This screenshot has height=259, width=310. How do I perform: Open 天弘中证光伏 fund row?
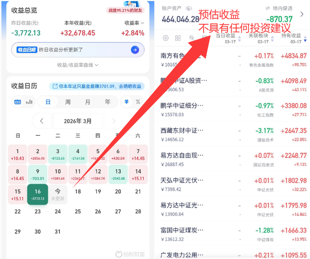coord(233,184)
